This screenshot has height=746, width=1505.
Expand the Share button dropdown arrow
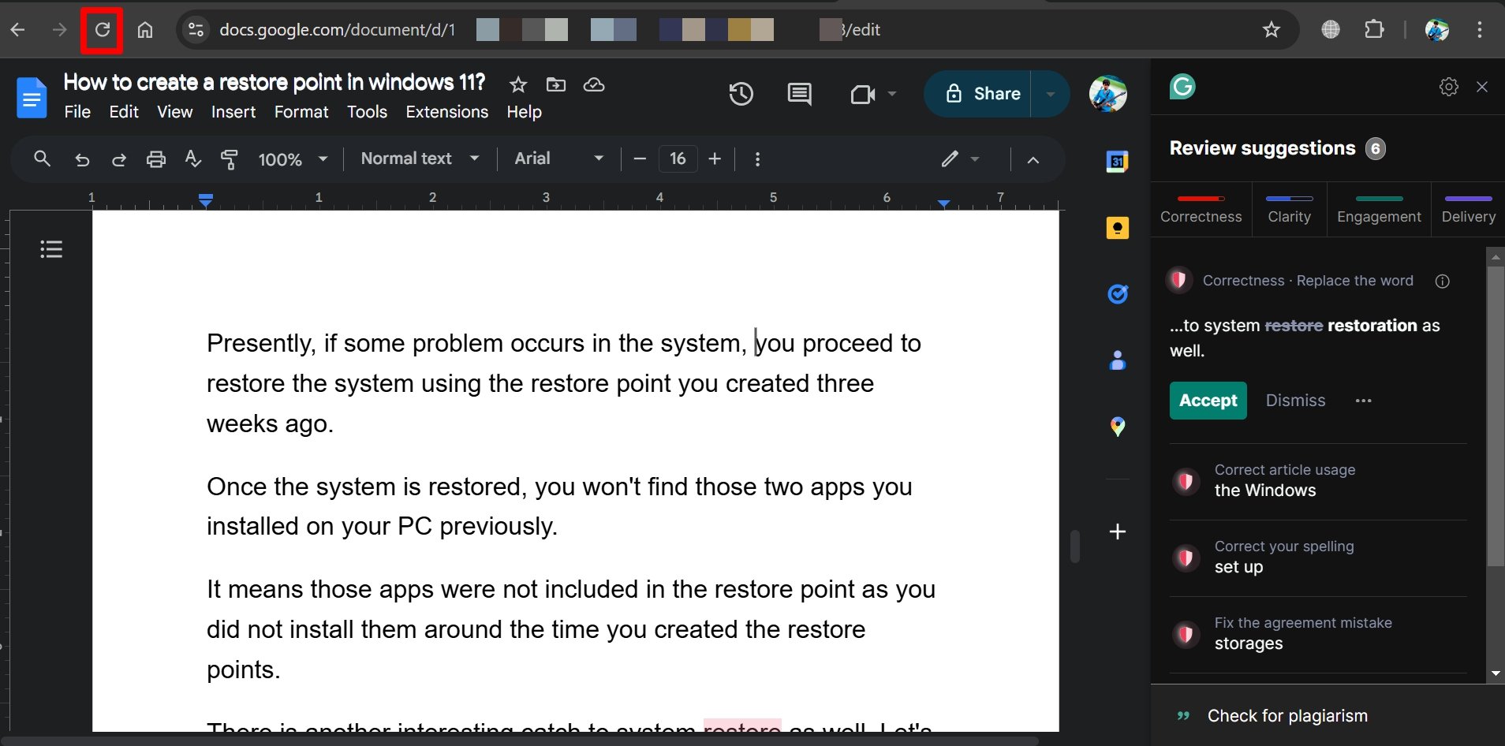(1050, 94)
